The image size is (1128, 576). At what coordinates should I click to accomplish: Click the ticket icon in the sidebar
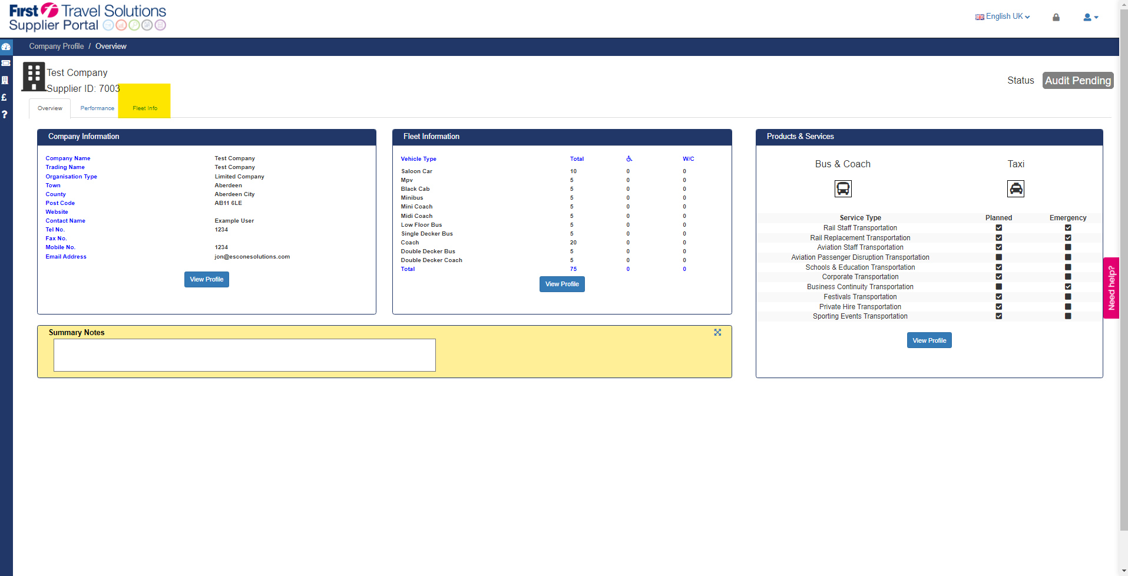(x=6, y=63)
